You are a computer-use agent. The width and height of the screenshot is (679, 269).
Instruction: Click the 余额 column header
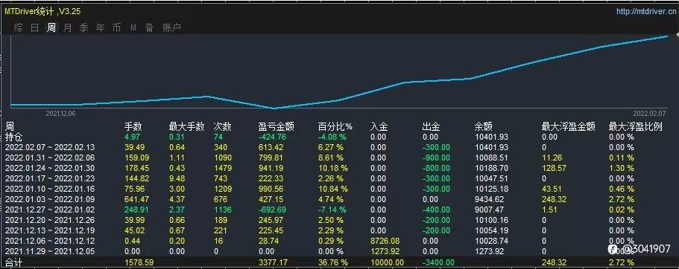(483, 126)
